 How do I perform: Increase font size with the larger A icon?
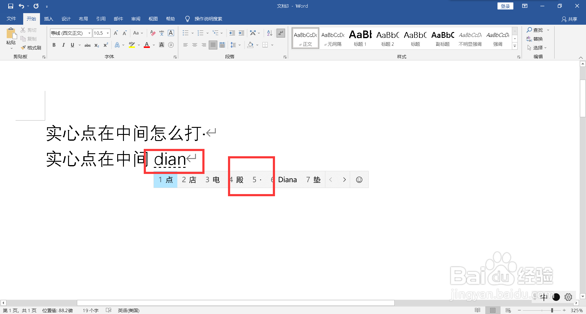tap(116, 33)
